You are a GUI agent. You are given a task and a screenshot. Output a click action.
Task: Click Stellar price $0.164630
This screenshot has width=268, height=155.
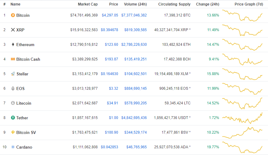[x=109, y=74]
